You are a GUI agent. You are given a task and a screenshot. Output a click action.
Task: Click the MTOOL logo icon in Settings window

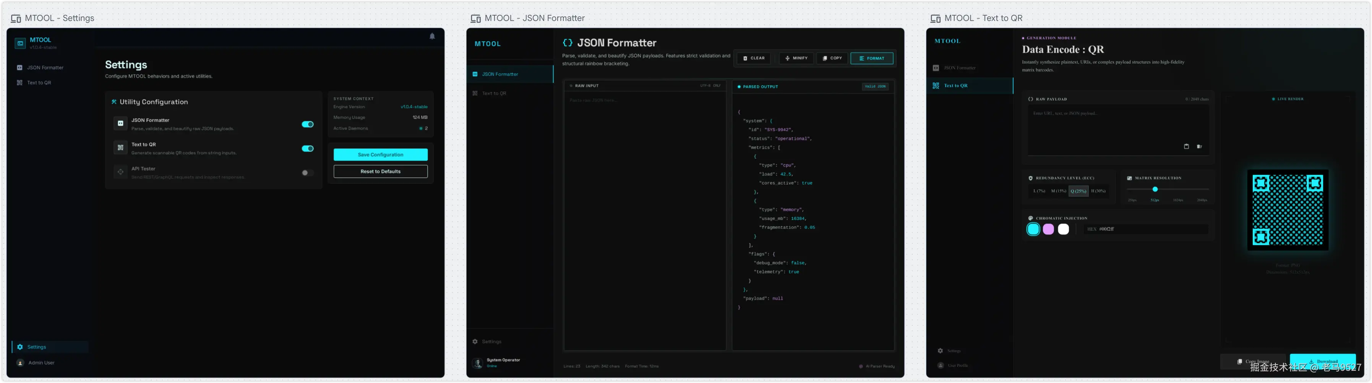pos(20,43)
